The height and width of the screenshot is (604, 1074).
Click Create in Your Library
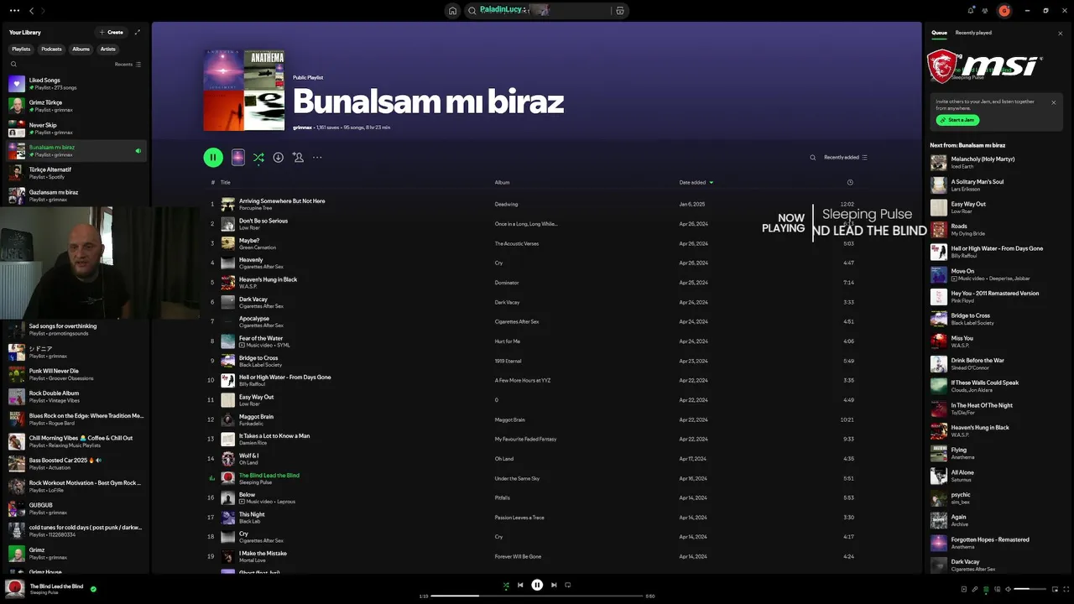[x=111, y=32]
